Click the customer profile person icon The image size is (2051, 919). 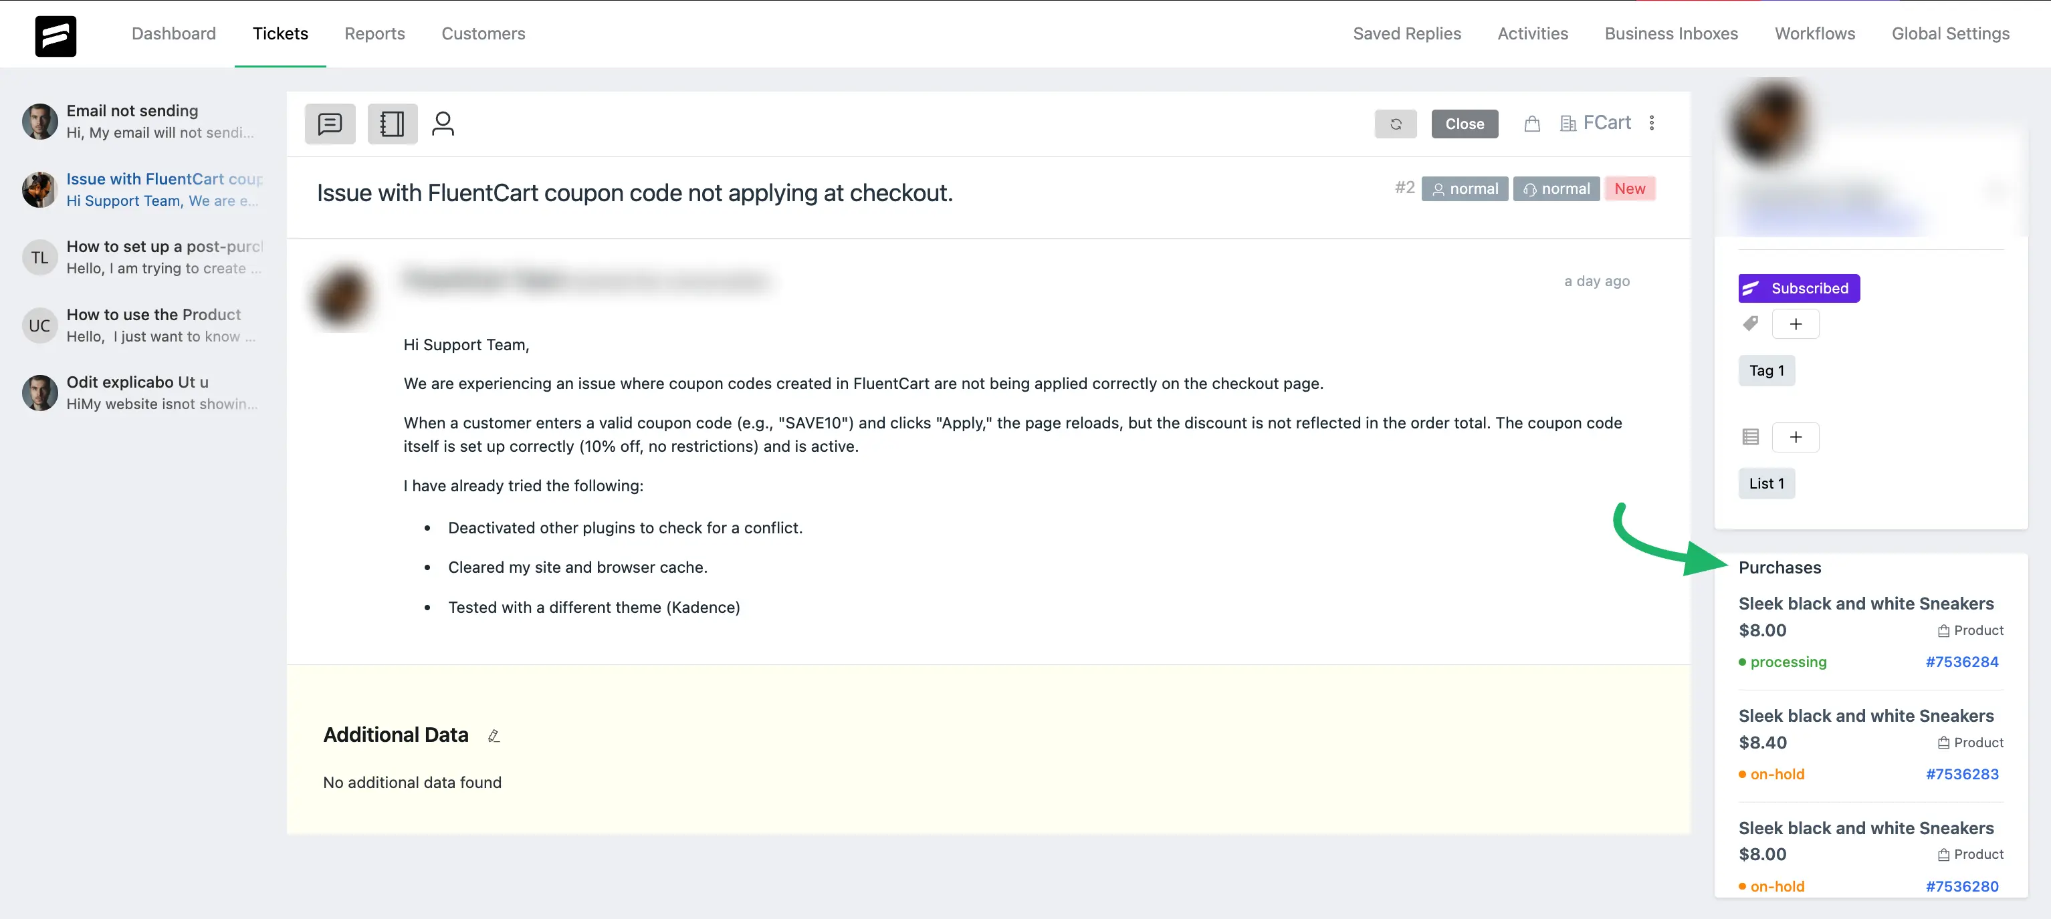tap(443, 124)
